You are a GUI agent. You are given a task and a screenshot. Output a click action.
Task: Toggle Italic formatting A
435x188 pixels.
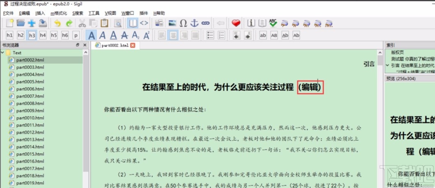pyautogui.click(x=102, y=36)
